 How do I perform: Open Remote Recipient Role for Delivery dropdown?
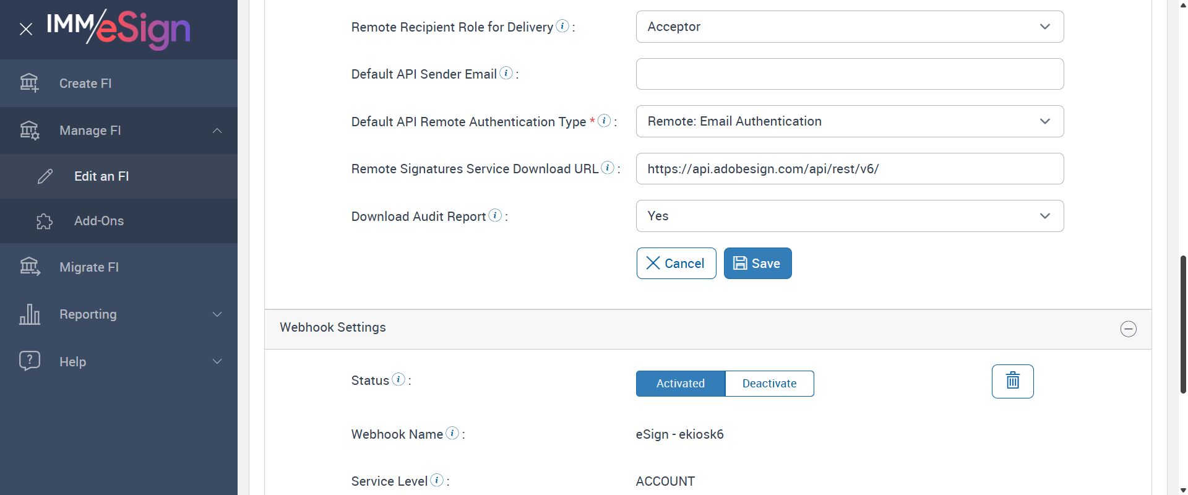pos(850,27)
